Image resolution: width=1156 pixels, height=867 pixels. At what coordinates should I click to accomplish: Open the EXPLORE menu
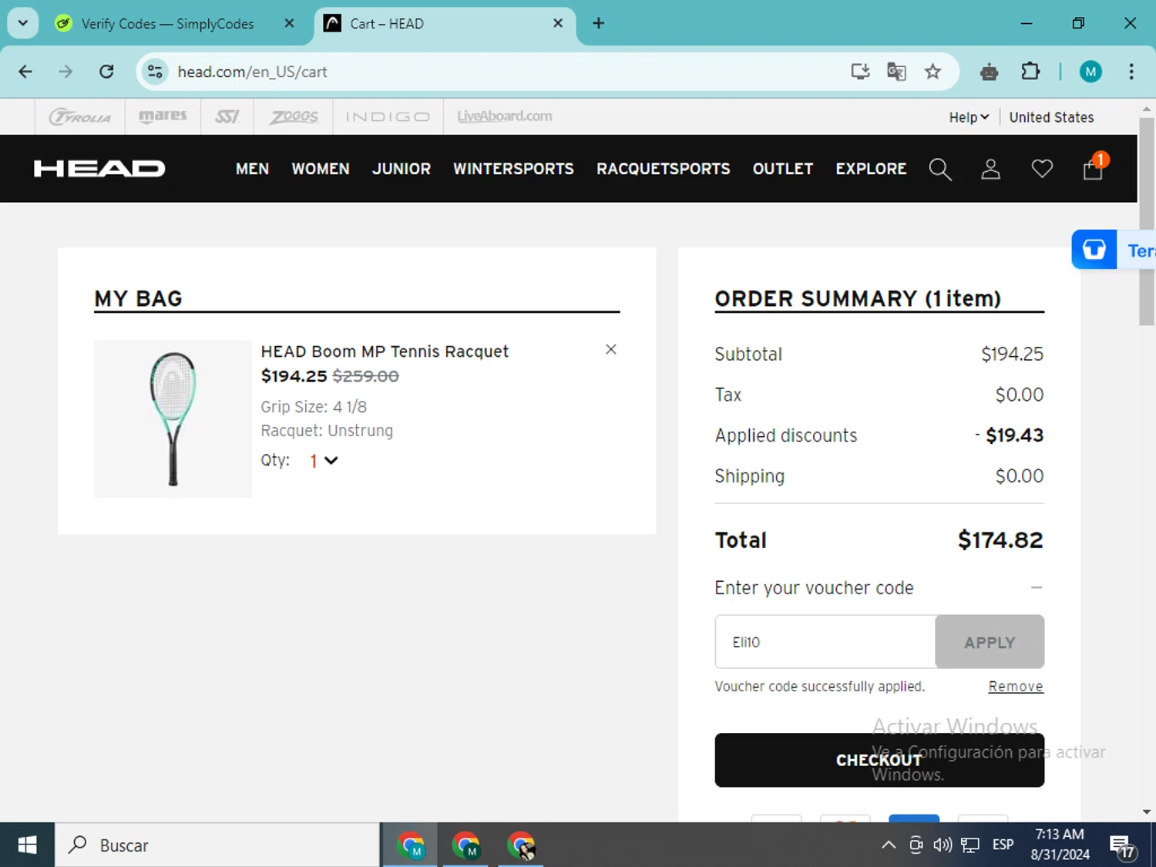point(872,169)
